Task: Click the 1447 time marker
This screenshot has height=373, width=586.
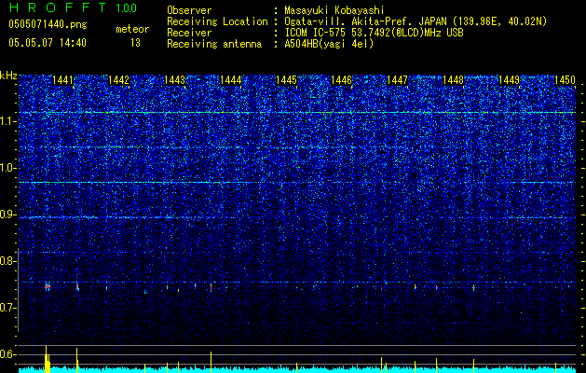Action: [397, 80]
